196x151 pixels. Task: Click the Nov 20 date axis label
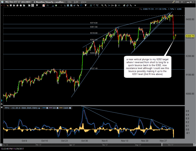pos(145,141)
